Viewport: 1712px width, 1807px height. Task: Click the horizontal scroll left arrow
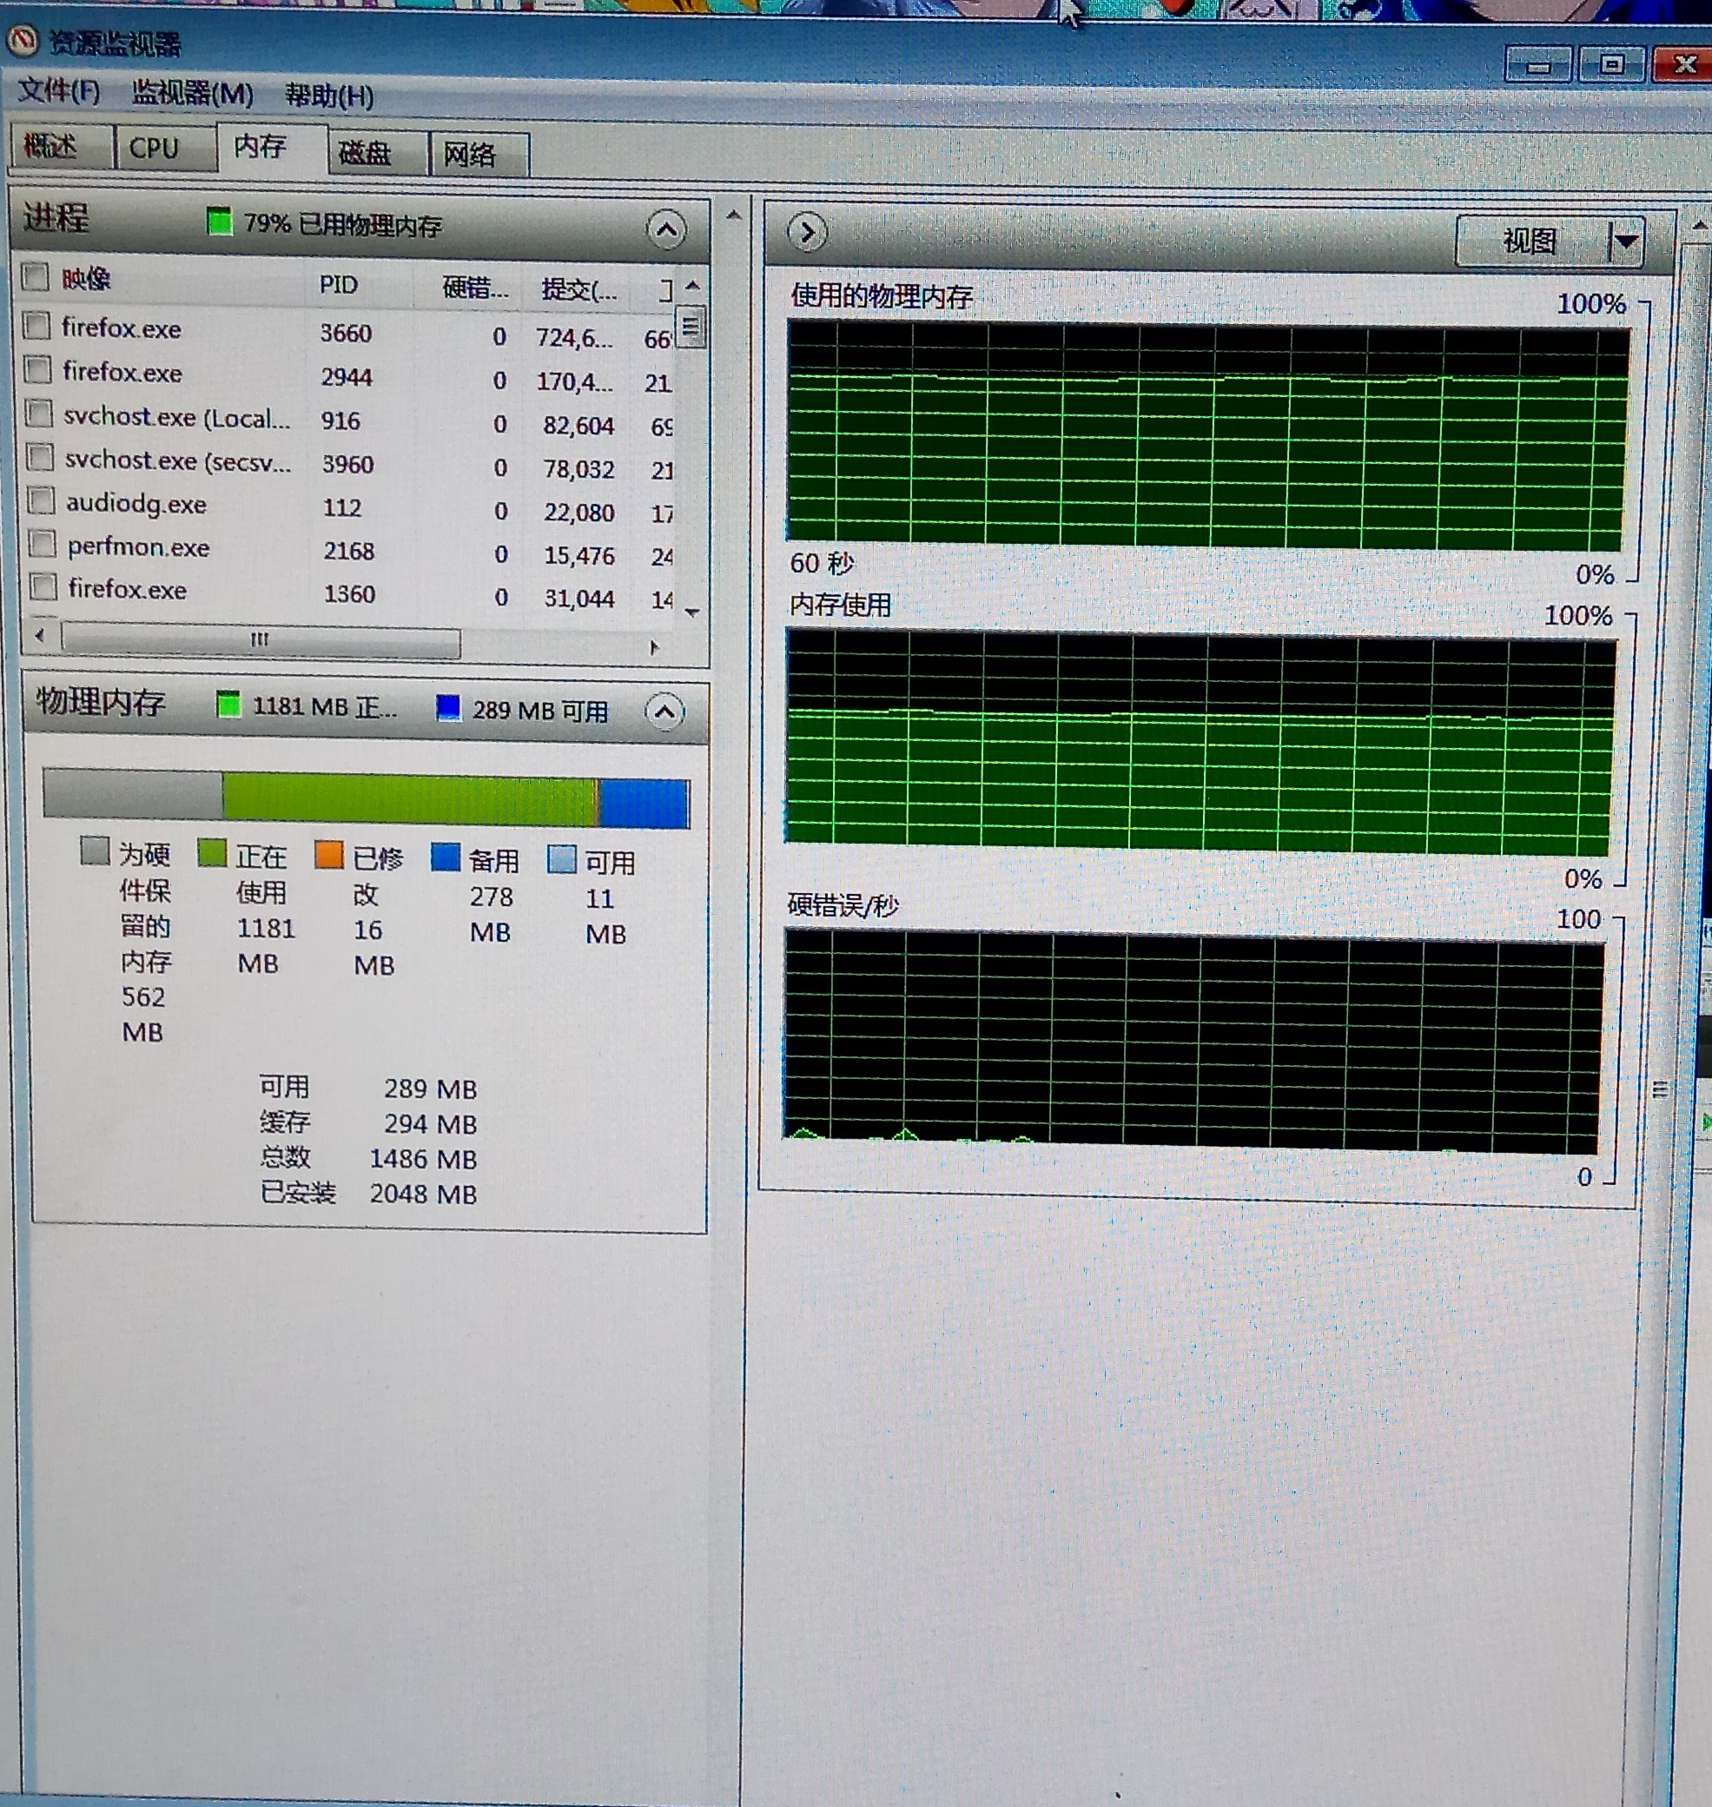pos(39,634)
